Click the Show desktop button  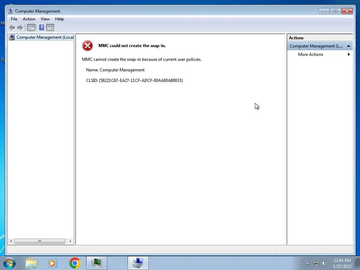pos(358,263)
